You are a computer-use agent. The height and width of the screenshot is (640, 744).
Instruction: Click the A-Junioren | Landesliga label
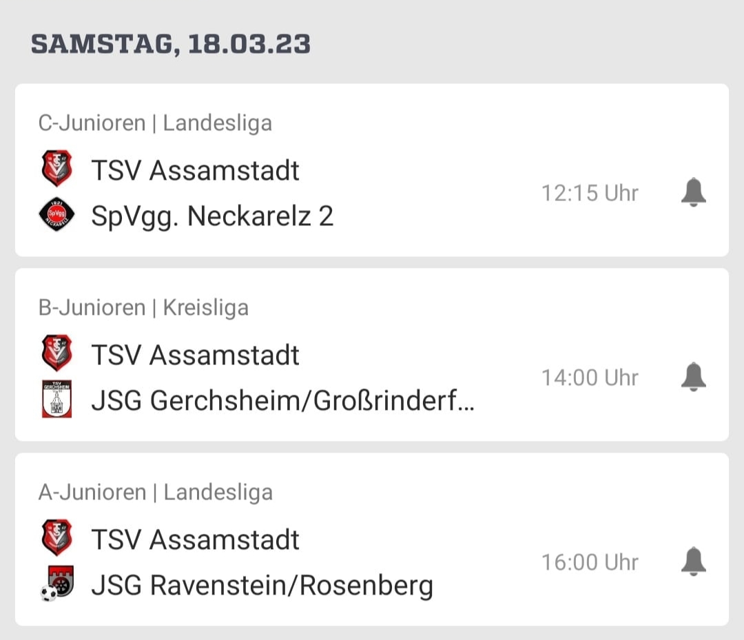(155, 493)
